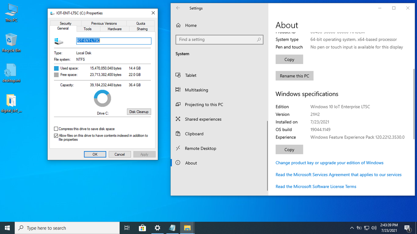This screenshot has width=417, height=234.
Task: Click the Capacity value 36.4 GB
Action: coord(135,85)
